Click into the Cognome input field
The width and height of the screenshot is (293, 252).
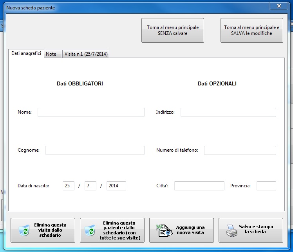tap(95, 150)
